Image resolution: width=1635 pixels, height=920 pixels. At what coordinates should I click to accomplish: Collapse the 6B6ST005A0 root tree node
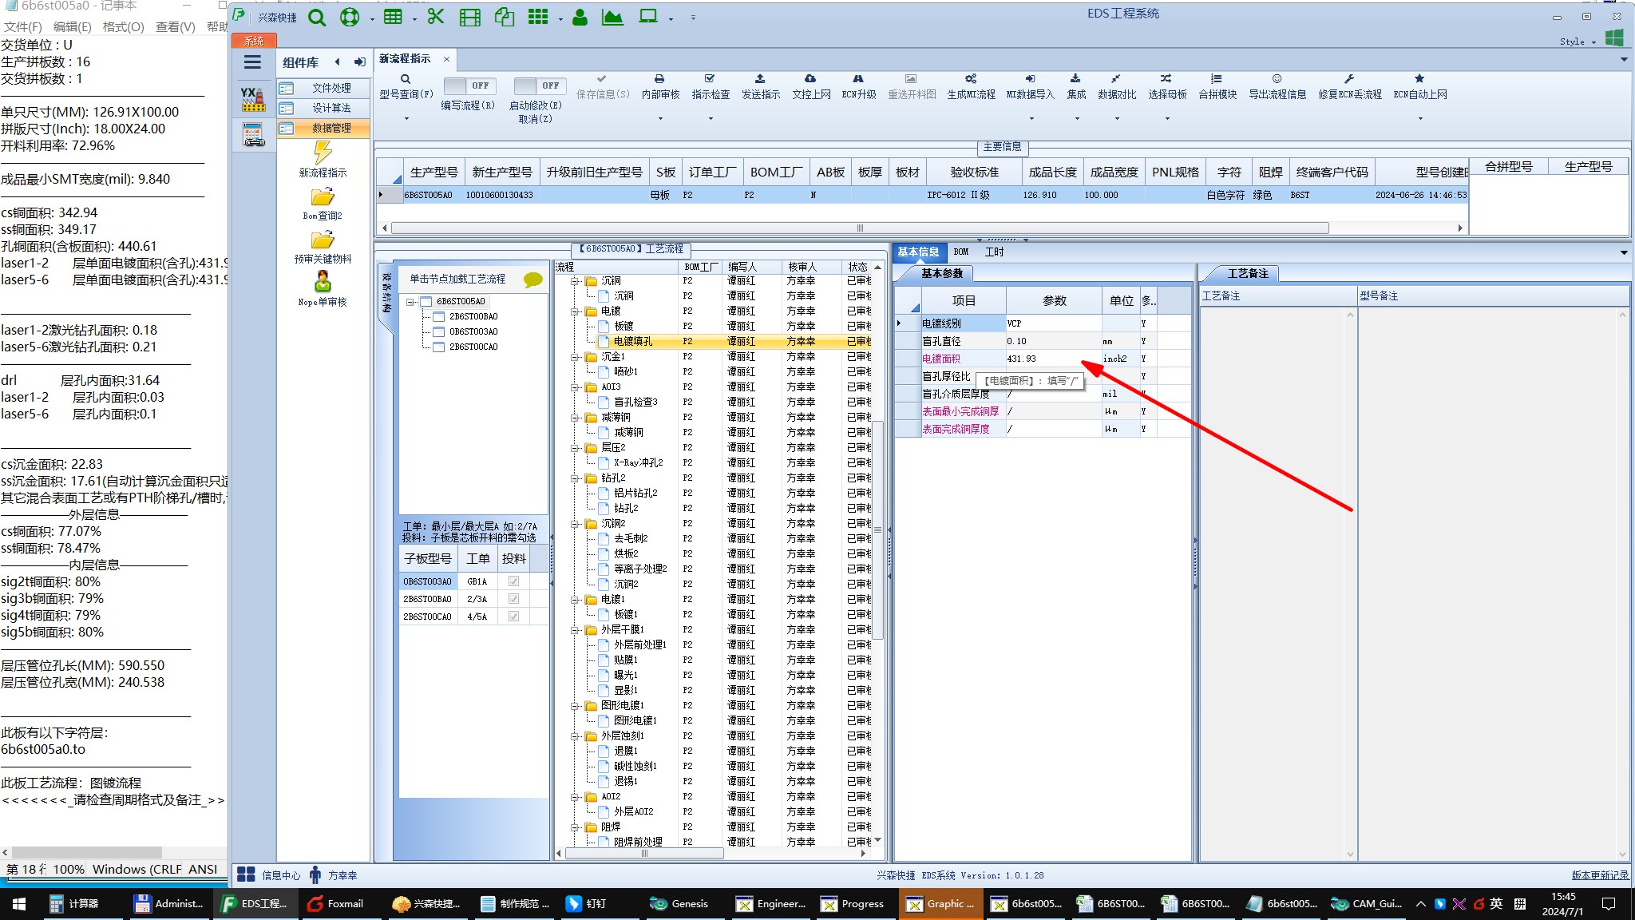coord(410,302)
